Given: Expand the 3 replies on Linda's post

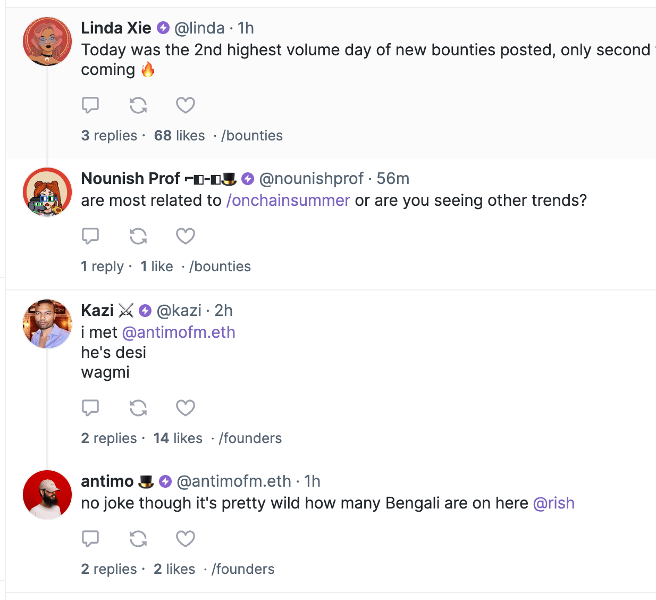Looking at the screenshot, I should tap(109, 136).
